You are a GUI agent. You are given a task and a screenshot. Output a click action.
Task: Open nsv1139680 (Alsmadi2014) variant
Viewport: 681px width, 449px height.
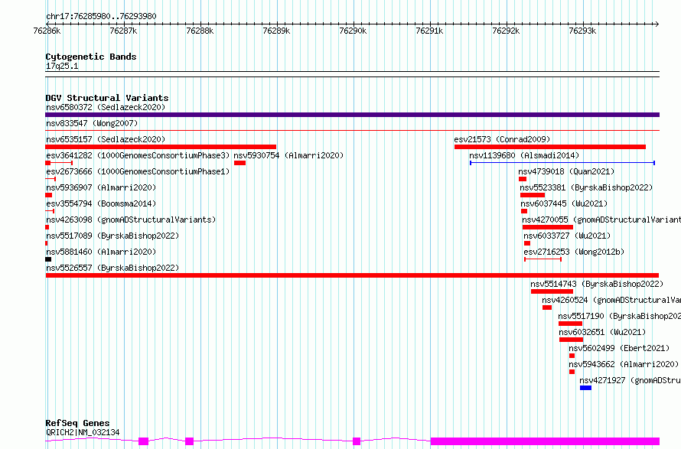[524, 155]
